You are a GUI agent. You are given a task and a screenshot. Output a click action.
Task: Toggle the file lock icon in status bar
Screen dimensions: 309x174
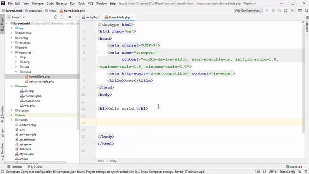[299, 172]
